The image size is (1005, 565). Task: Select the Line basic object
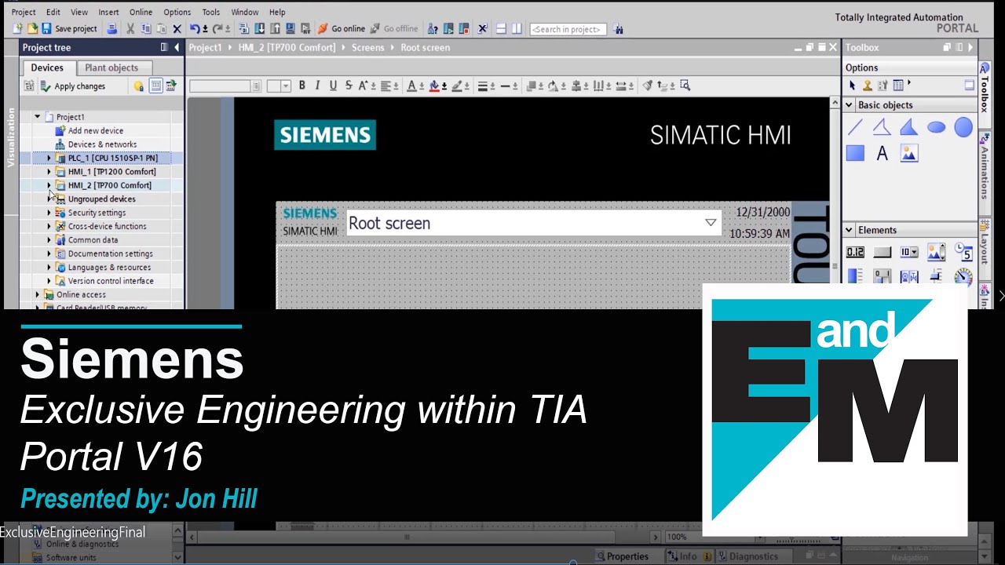855,127
